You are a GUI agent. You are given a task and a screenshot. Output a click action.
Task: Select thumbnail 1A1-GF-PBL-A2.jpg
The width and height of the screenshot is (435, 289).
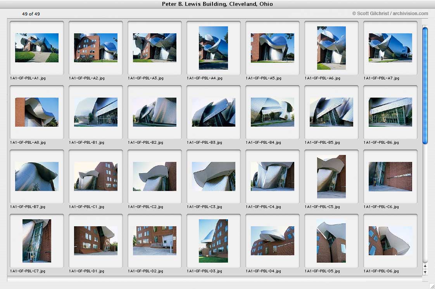(96, 48)
